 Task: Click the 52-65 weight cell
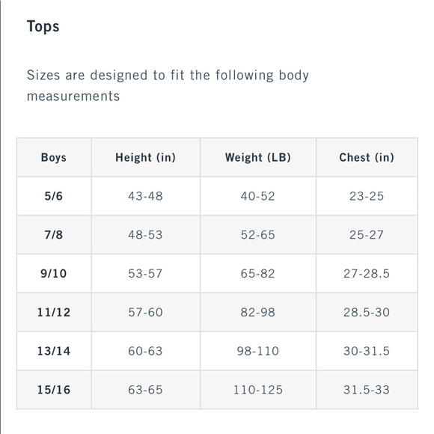(258, 235)
